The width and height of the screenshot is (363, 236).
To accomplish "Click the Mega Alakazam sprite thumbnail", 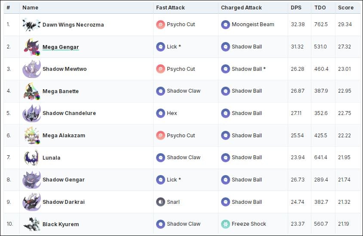I will pos(31,136).
